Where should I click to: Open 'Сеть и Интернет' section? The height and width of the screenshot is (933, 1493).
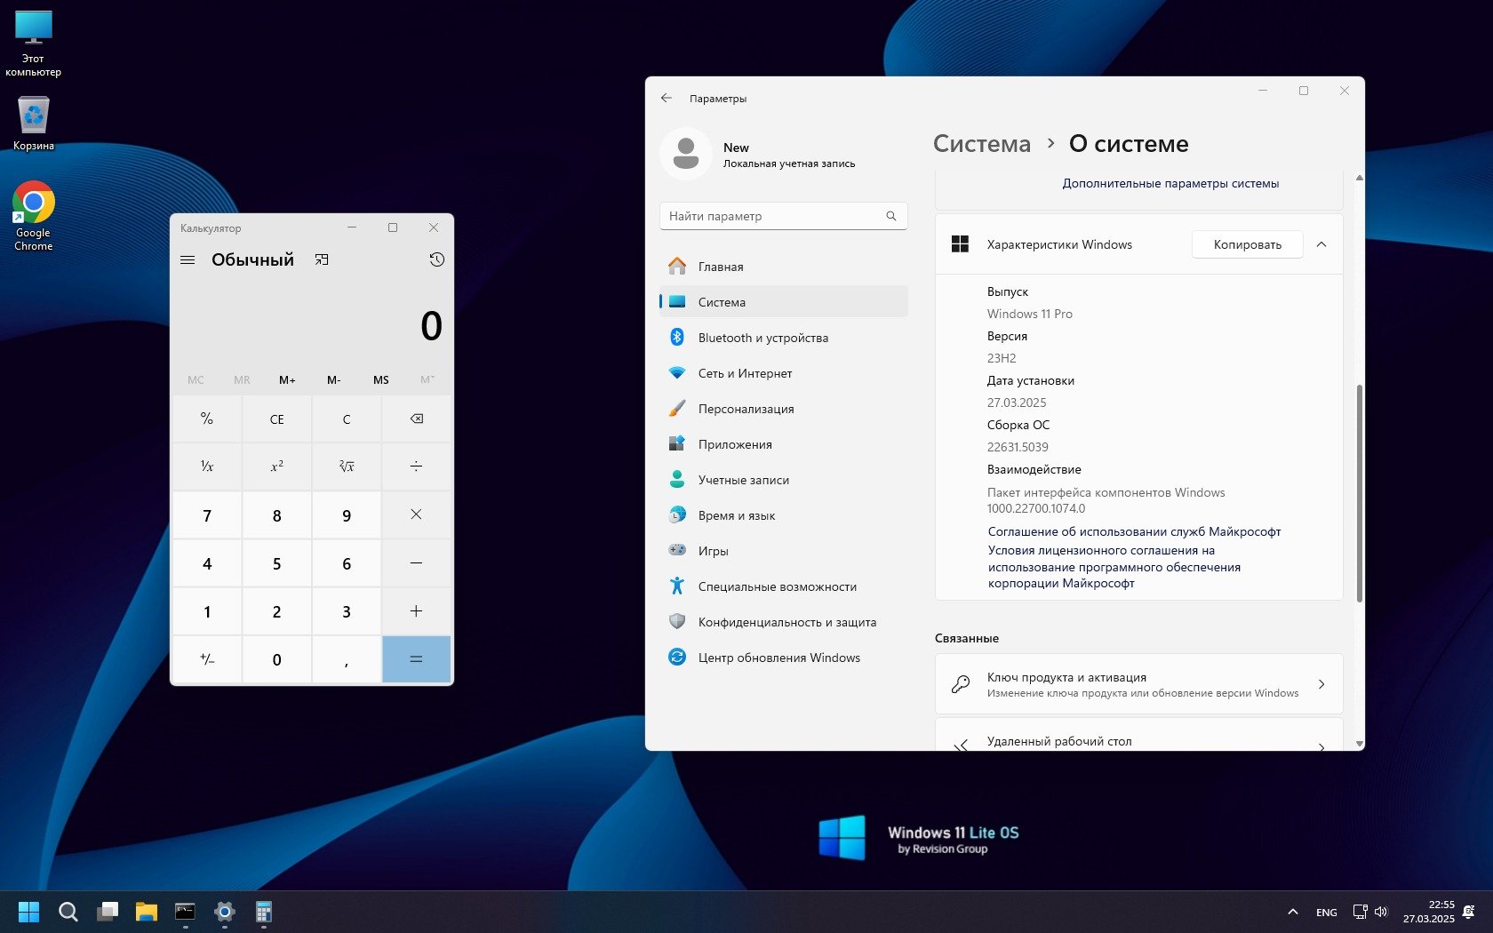[783, 373]
